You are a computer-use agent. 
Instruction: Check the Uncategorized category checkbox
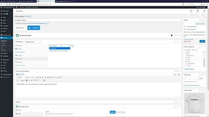pos(186,63)
